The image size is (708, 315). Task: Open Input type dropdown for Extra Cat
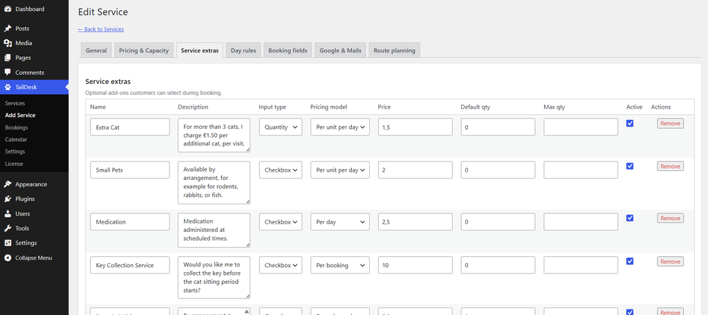pyautogui.click(x=281, y=127)
